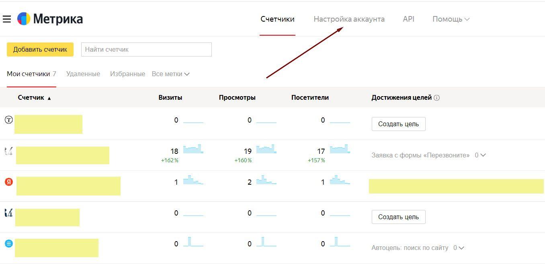The width and height of the screenshot is (545, 264).
Task: Select the Избранные tab
Action: click(x=127, y=74)
